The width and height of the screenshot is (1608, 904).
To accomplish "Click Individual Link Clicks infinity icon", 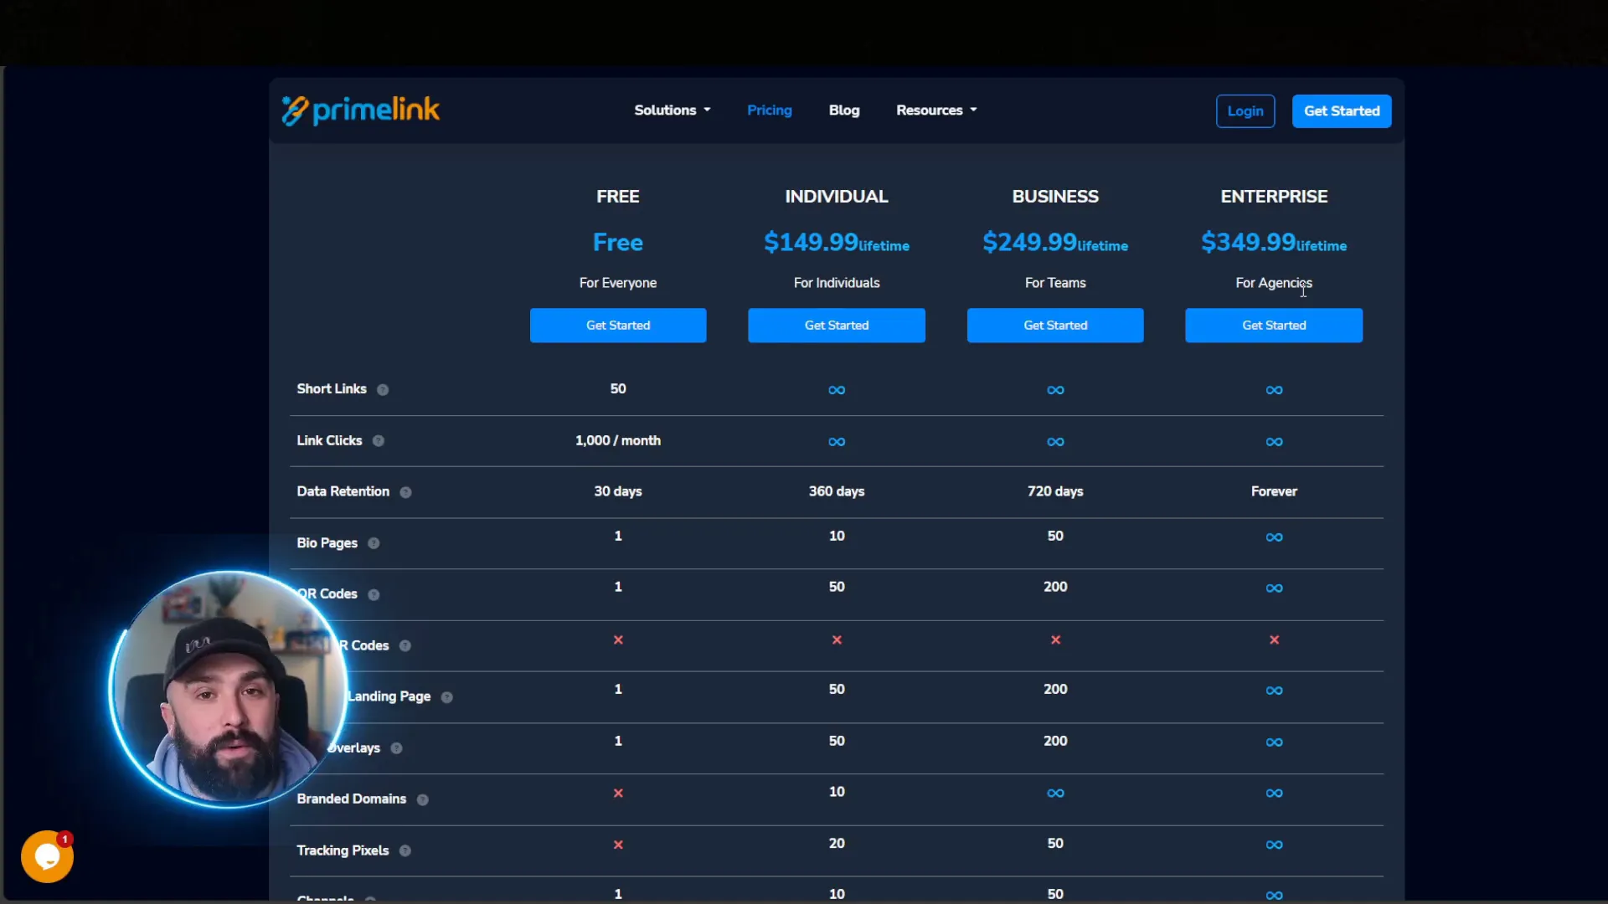I will 837,442.
